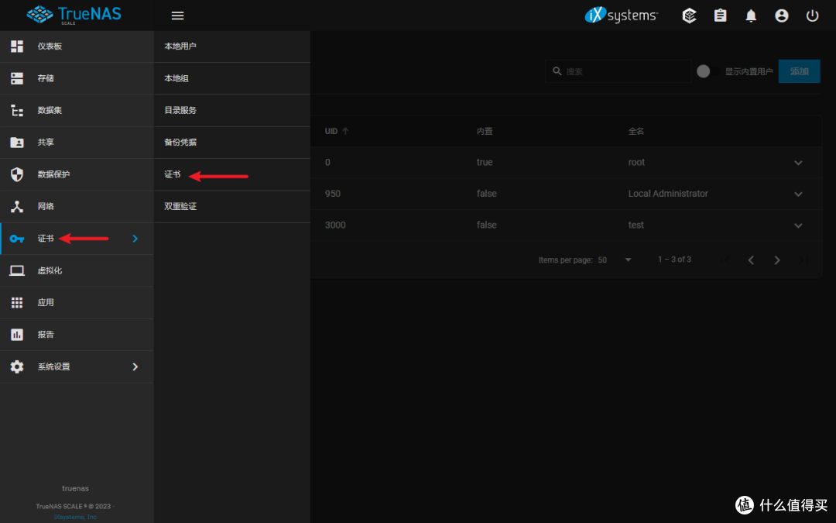Open the tasks clipboard icon
Screen dimensions: 836x523
click(x=721, y=15)
